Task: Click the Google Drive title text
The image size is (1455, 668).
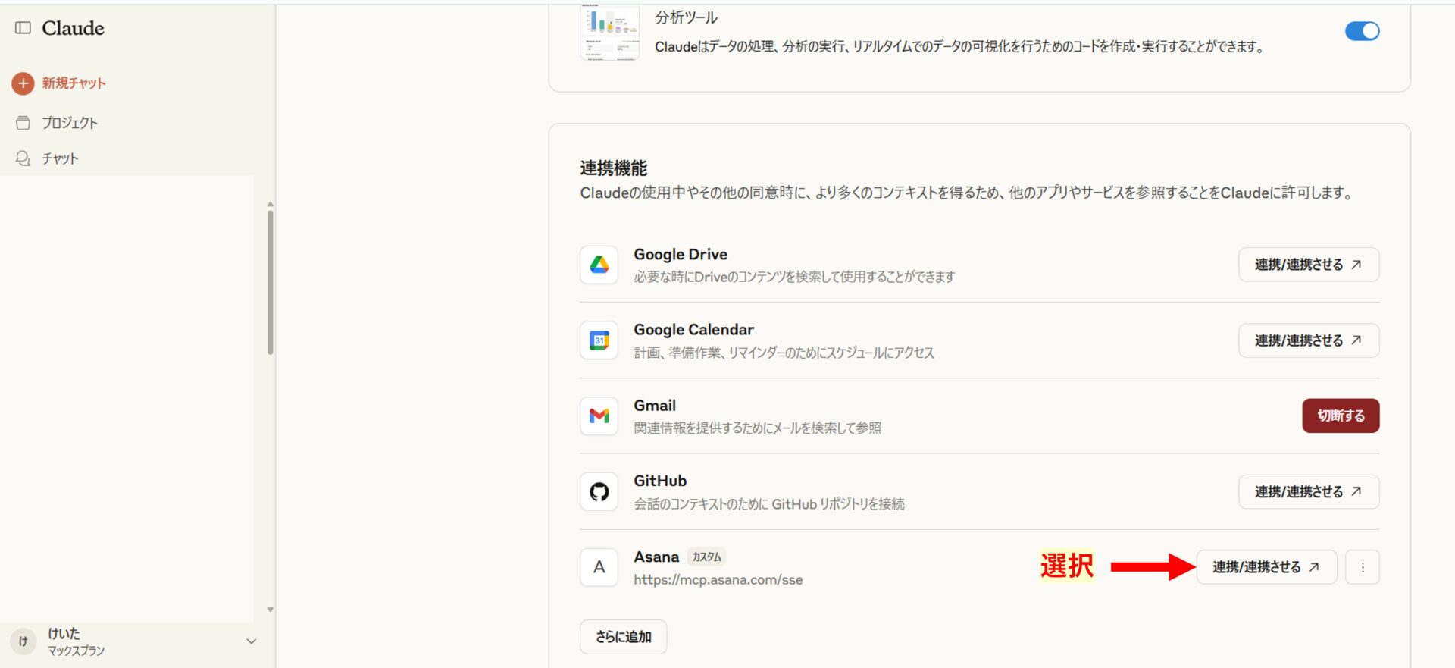Action: tap(681, 255)
